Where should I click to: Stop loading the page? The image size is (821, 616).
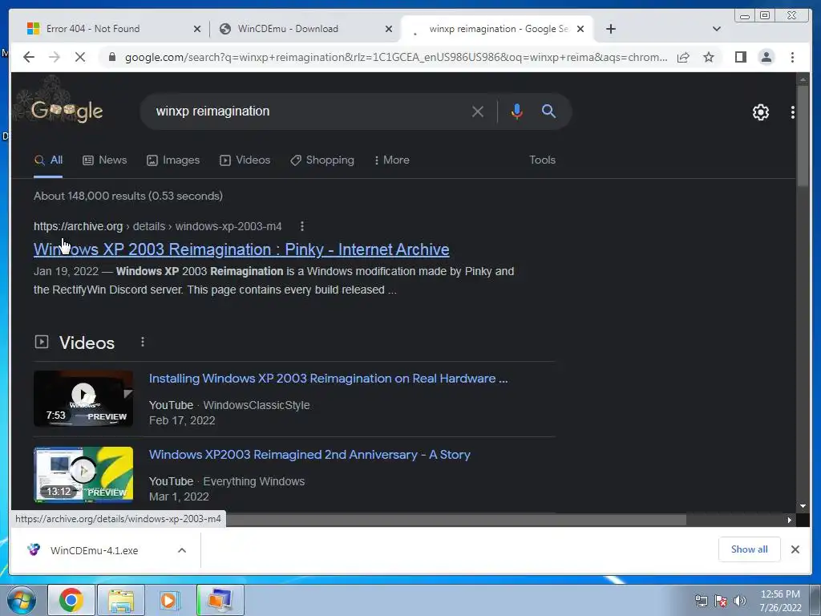tap(80, 57)
